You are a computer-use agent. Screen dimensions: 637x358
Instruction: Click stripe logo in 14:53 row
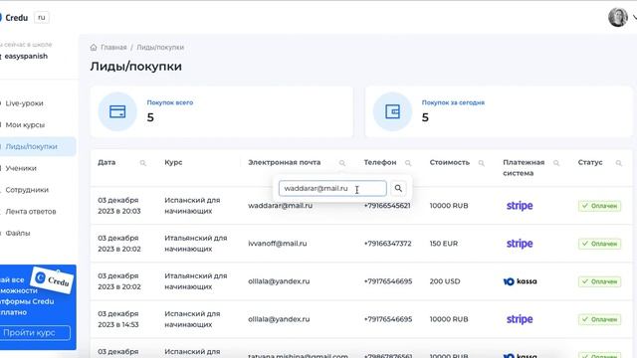520,319
